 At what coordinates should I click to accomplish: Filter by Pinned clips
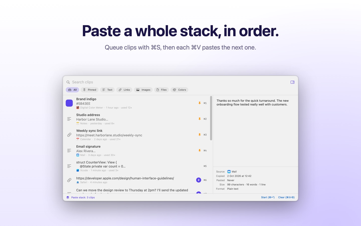pos(89,90)
